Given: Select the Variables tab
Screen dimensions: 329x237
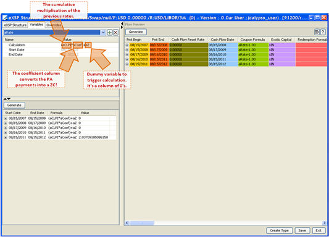Looking at the screenshot, I should pyautogui.click(x=36, y=25).
